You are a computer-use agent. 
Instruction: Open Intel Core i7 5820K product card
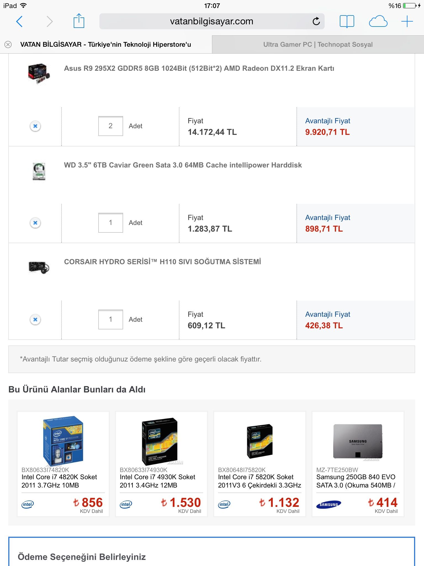(x=259, y=464)
